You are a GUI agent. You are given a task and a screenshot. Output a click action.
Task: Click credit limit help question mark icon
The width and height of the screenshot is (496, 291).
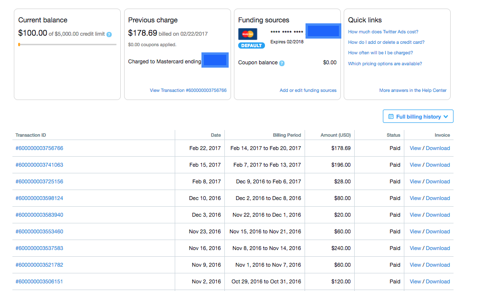[109, 34]
